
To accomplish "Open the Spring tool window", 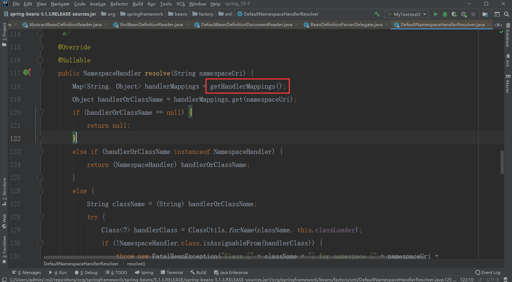I will 144,273.
